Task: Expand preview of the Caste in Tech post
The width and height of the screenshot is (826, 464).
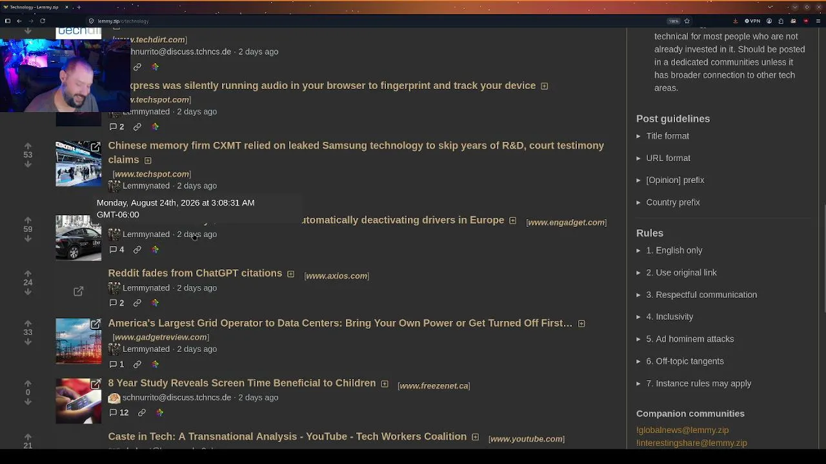Action: 475,438
